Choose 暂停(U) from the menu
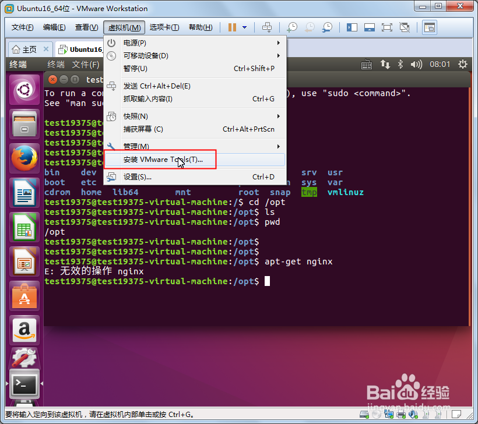 [x=195, y=69]
